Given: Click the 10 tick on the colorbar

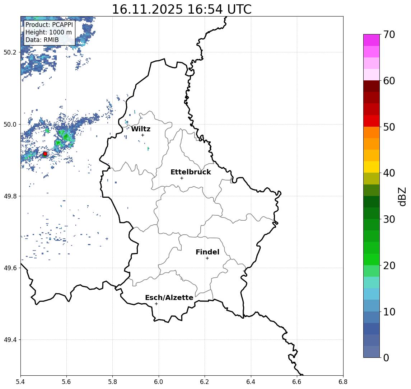Looking at the screenshot, I should tap(389, 312).
